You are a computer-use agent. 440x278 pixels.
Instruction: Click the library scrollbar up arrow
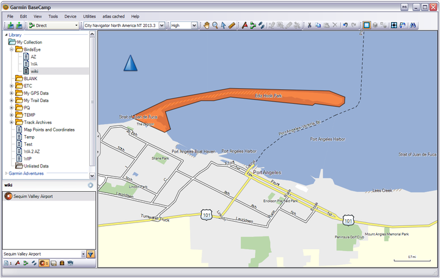tap(92, 34)
